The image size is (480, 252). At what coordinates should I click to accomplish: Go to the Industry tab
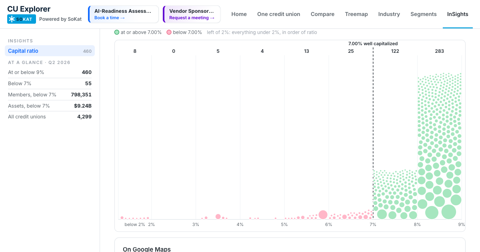(x=389, y=14)
